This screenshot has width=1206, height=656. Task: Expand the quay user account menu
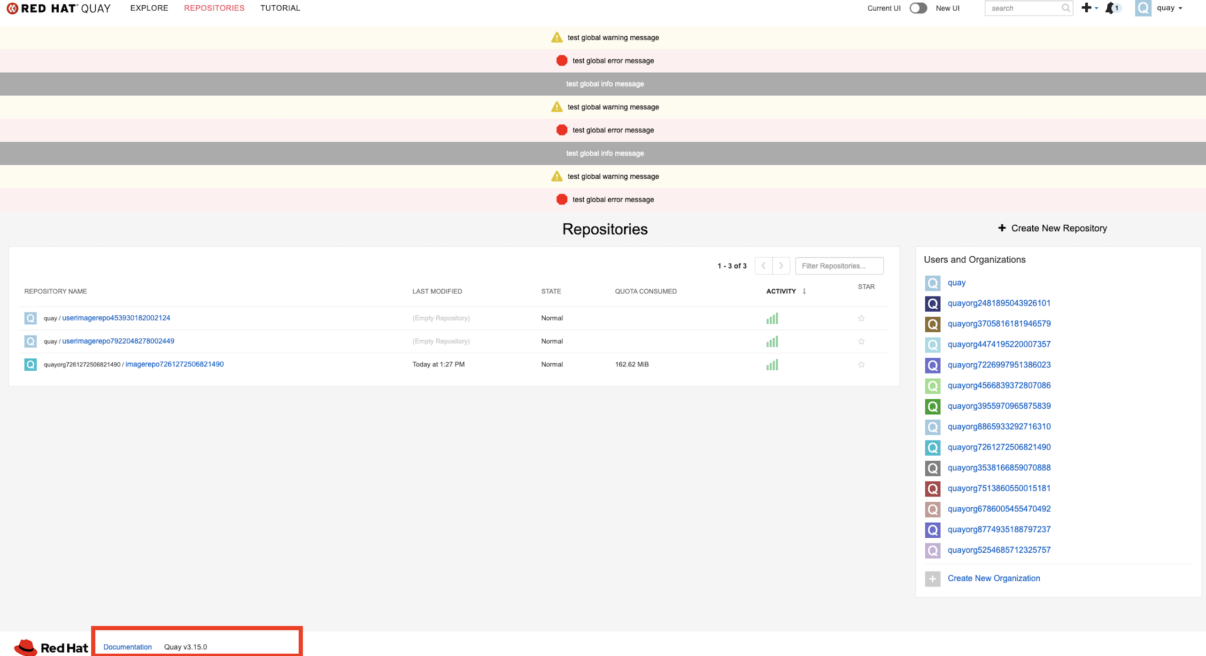1169,8
